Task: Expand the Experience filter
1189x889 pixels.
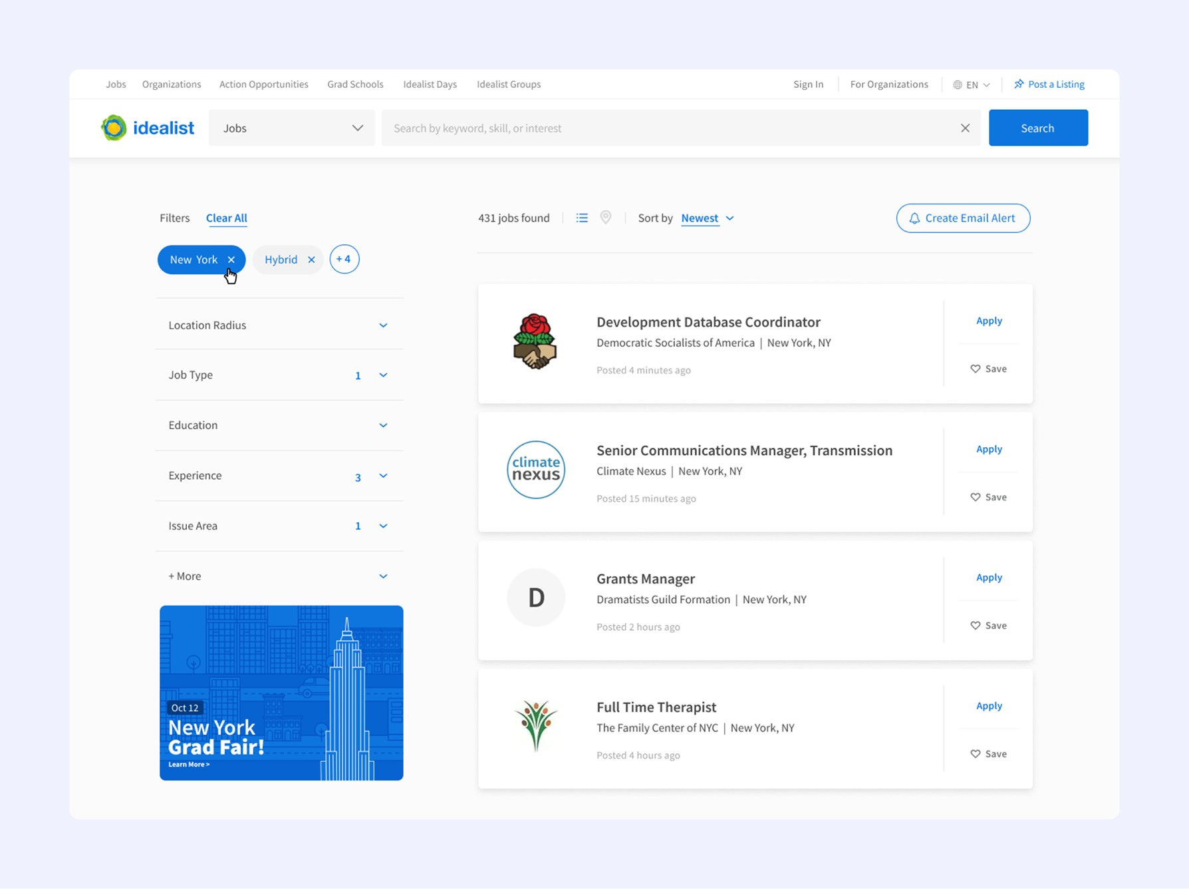Action: point(279,476)
